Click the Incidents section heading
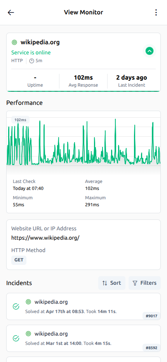167x362 pixels. tap(19, 283)
